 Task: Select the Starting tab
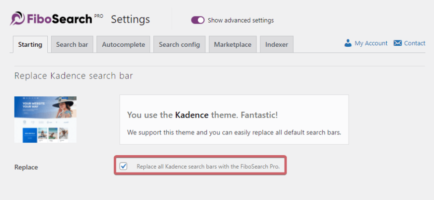pyautogui.click(x=30, y=44)
